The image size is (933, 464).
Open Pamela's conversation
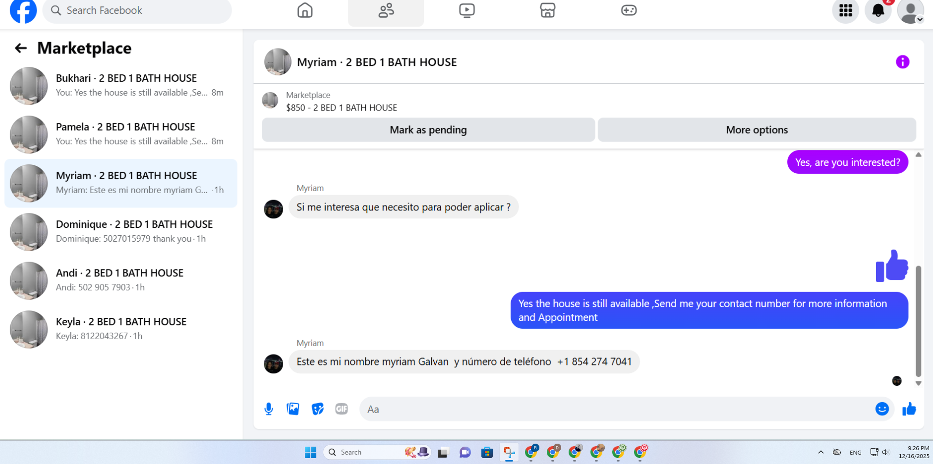(x=121, y=134)
